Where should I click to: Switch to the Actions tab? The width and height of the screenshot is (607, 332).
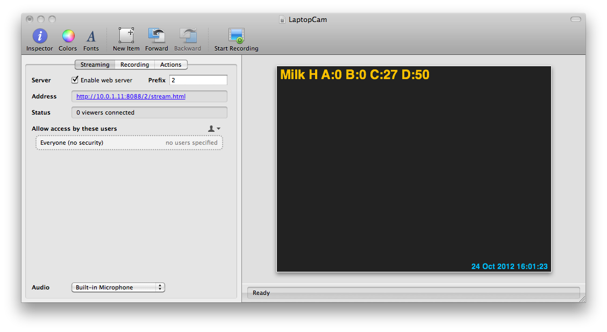171,65
